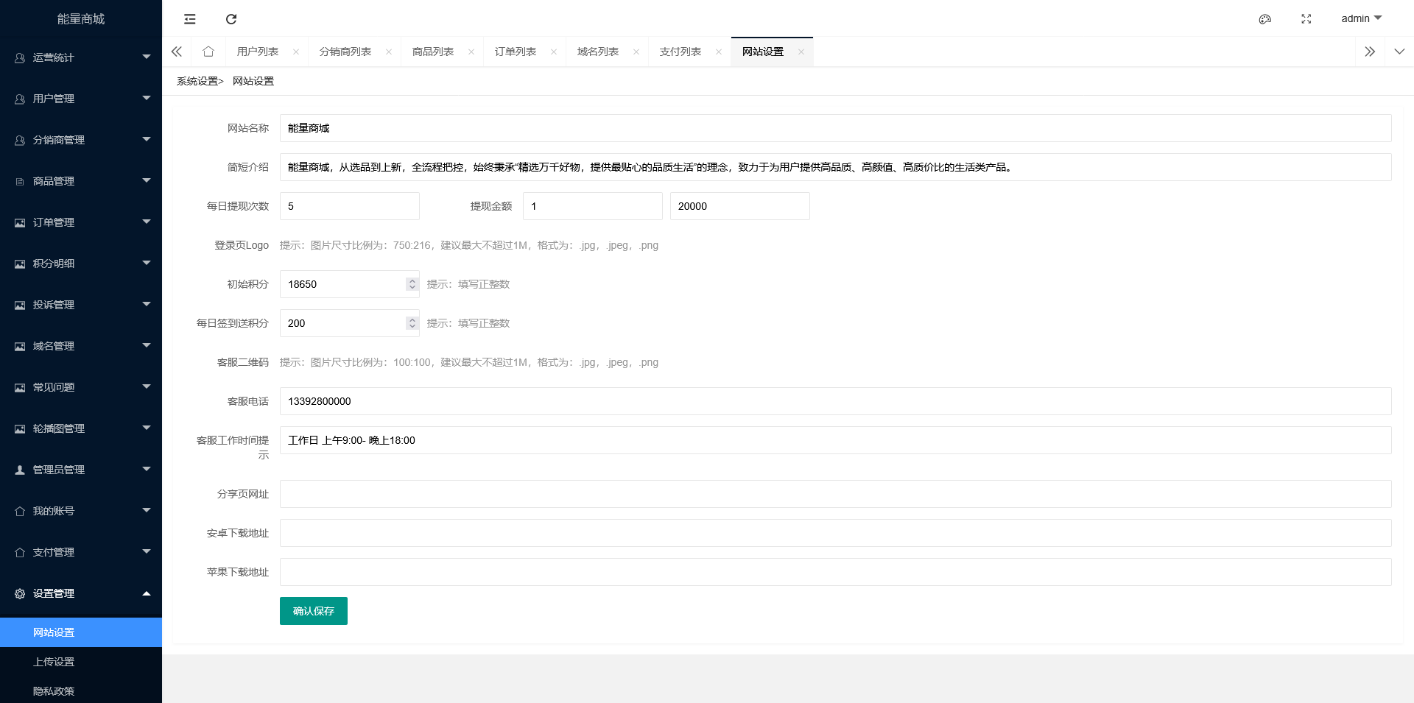
Task: Expand the 轮播图管理 sidebar menu
Action: (81, 428)
